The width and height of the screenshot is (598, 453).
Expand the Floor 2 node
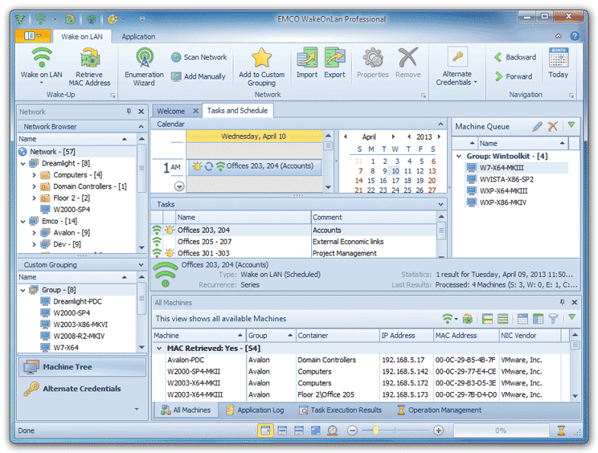(34, 198)
